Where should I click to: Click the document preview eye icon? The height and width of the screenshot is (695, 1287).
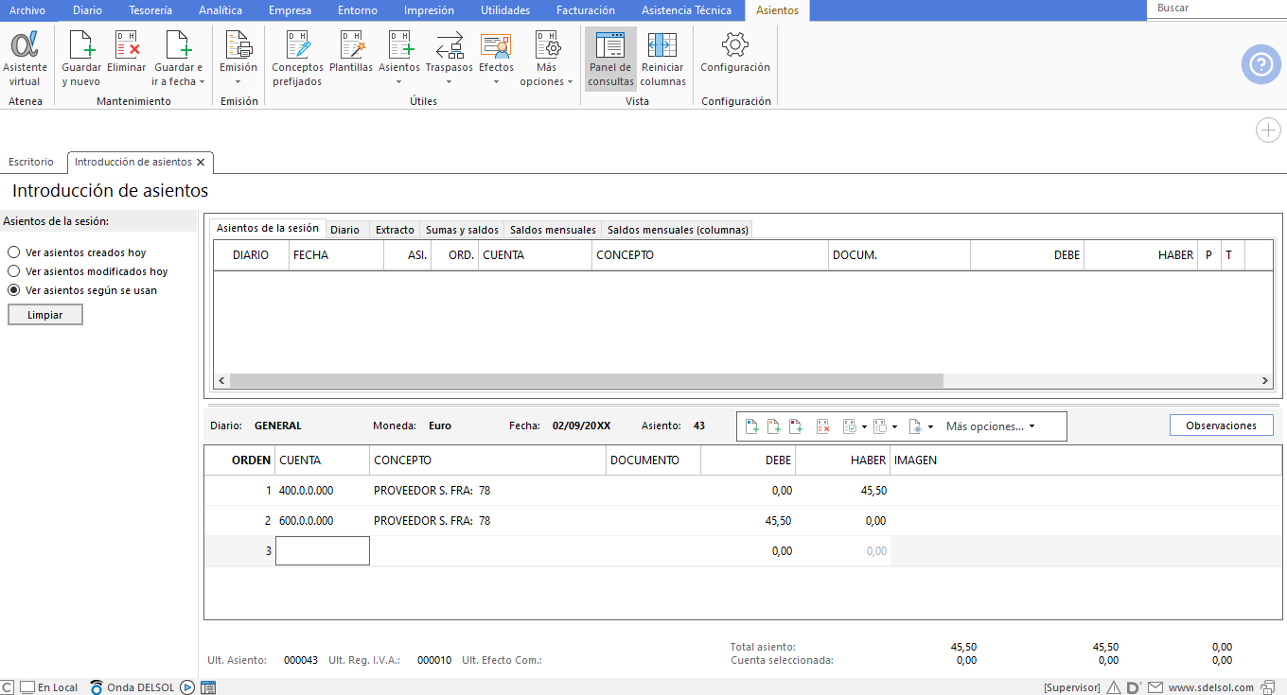click(x=915, y=426)
